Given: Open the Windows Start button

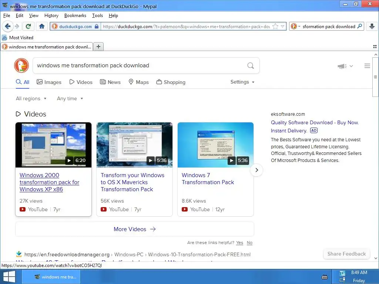Looking at the screenshot, I should [x=9, y=277].
